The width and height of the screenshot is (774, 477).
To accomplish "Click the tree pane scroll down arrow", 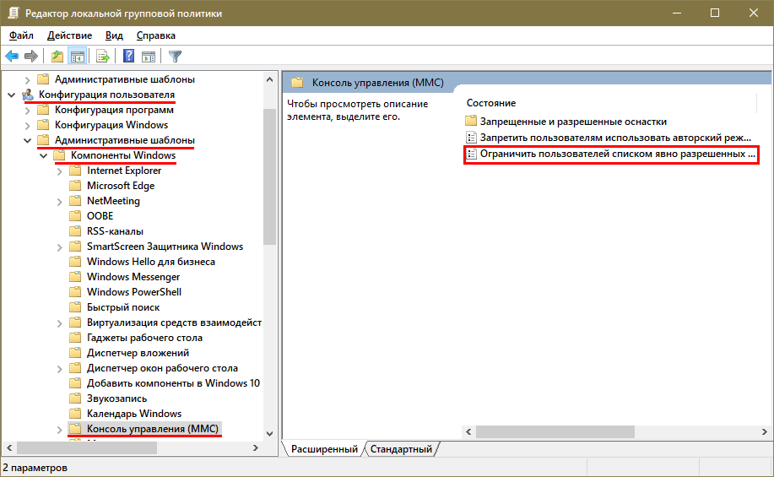I will [x=270, y=432].
